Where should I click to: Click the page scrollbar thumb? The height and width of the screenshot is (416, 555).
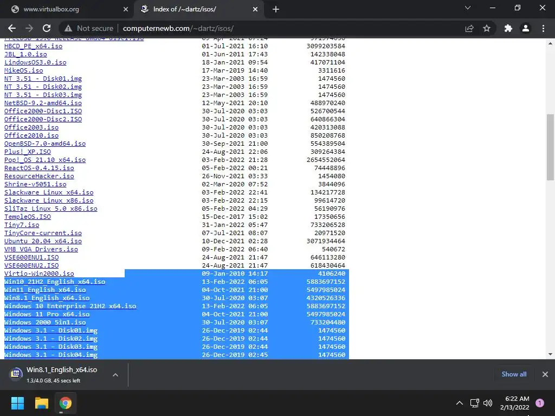[x=550, y=147]
